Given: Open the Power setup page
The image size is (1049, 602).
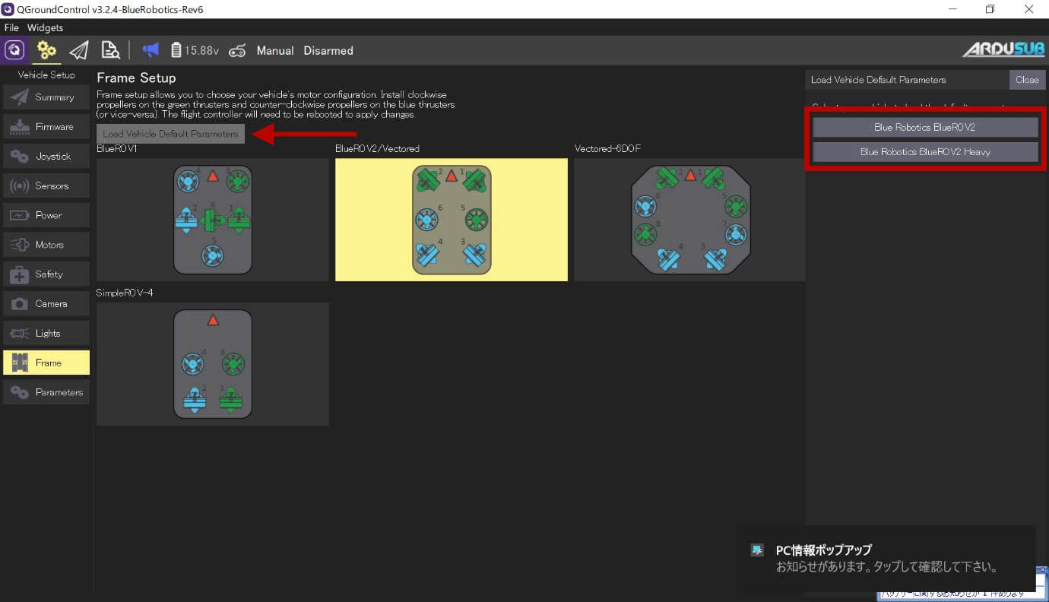Looking at the screenshot, I should click(x=46, y=215).
